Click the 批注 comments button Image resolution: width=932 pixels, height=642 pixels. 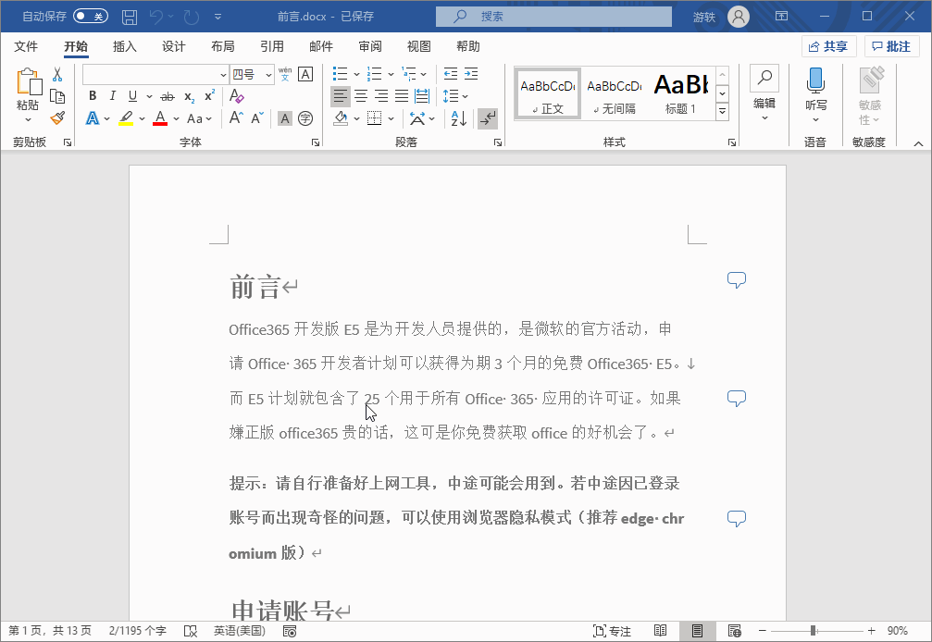pos(891,46)
